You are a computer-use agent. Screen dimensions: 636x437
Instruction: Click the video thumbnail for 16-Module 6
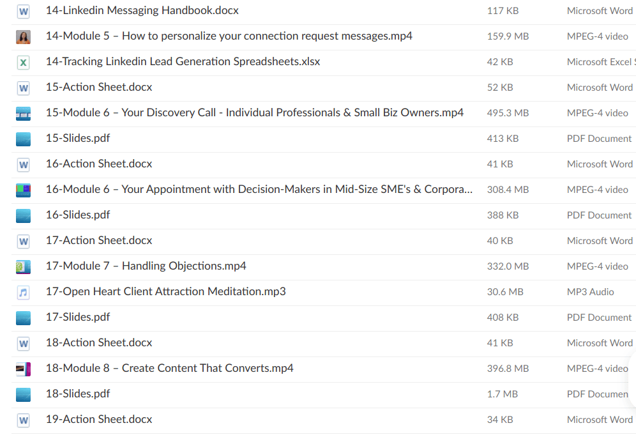(x=24, y=190)
